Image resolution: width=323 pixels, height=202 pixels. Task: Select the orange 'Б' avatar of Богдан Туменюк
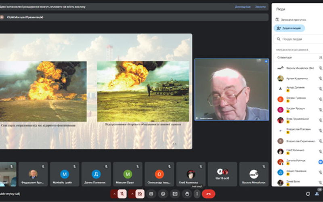280,99
